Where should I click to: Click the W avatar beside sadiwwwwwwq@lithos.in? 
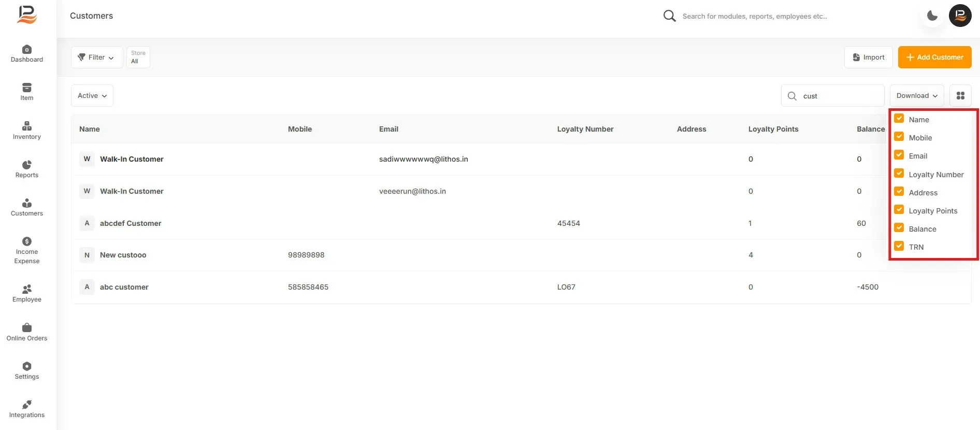click(x=87, y=159)
